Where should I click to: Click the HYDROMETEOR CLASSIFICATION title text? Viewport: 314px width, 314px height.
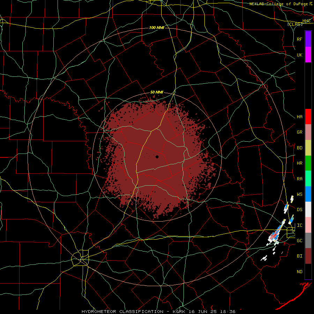click(122, 312)
